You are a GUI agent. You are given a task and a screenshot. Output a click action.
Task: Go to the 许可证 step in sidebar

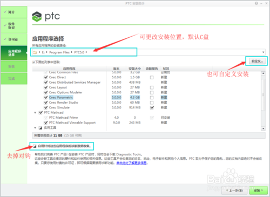pyautogui.click(x=14, y=39)
